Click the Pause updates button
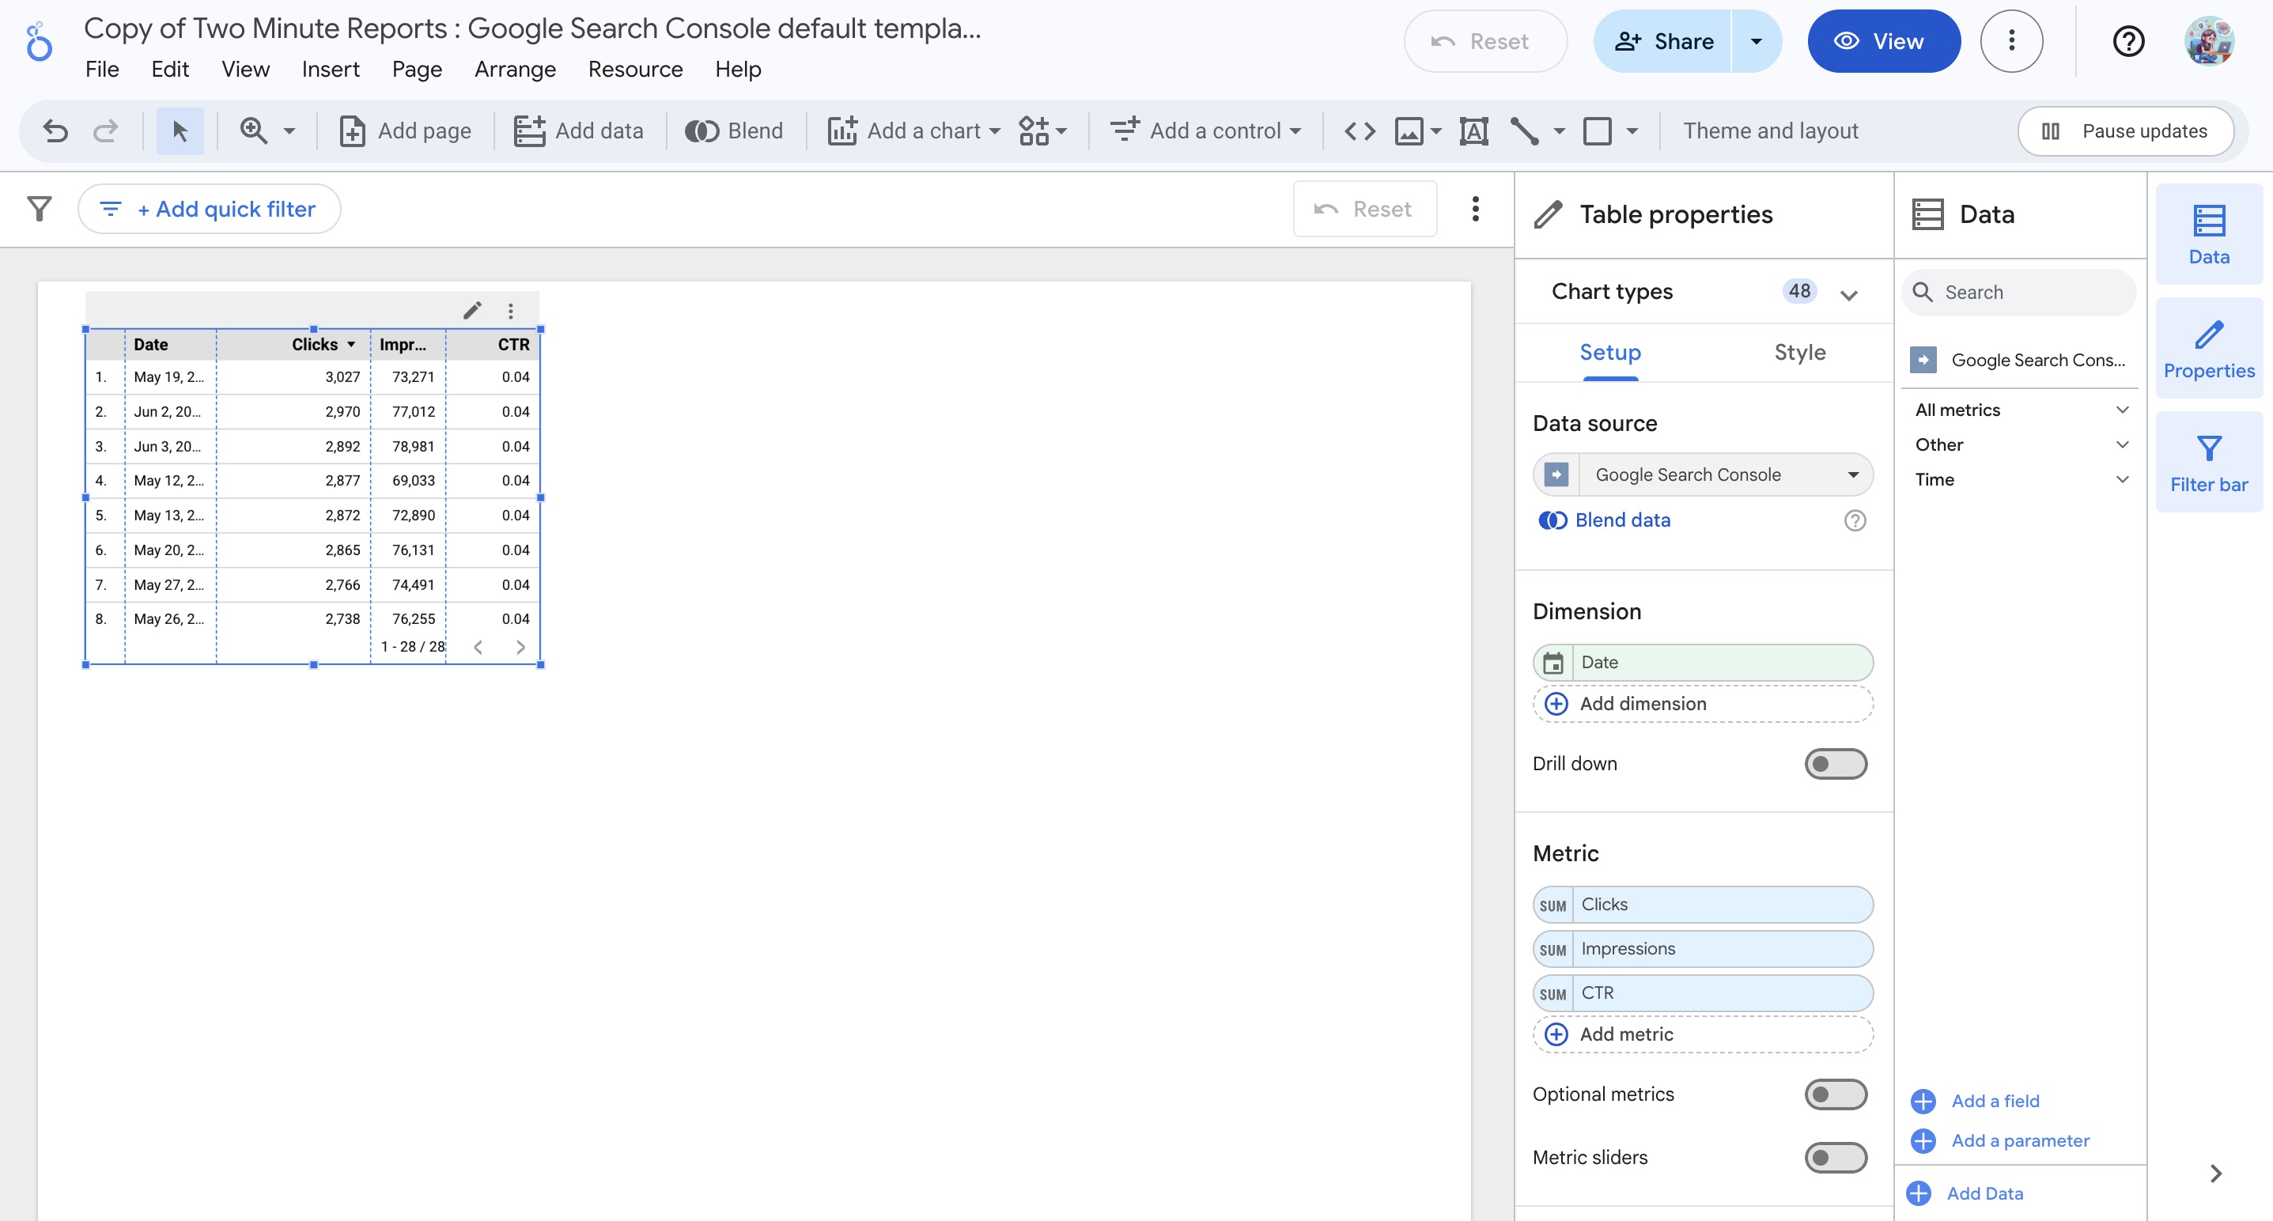The height and width of the screenshot is (1221, 2273). [x=2126, y=131]
